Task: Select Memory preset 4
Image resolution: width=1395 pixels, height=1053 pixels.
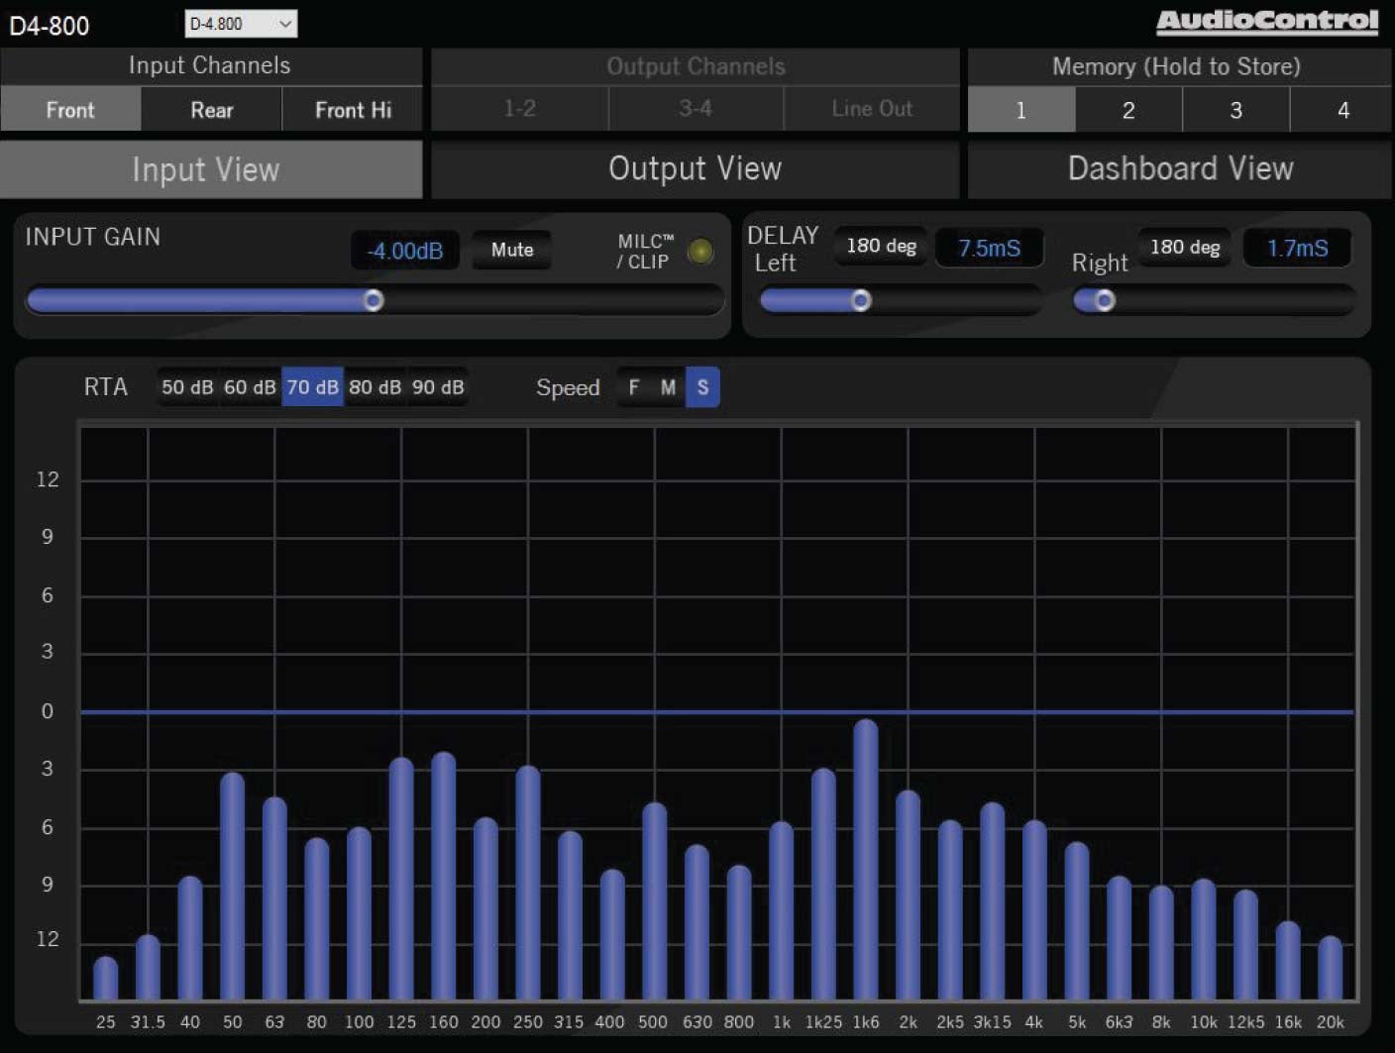Action: point(1342,110)
